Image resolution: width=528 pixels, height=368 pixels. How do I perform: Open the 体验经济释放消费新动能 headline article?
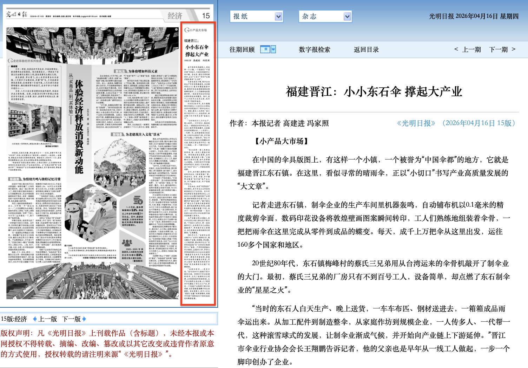coord(79,127)
